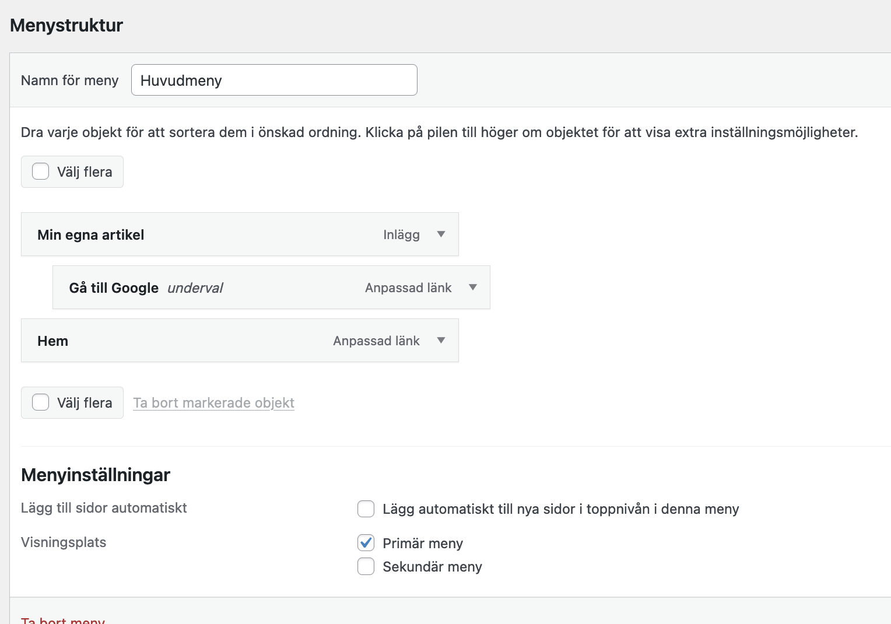Click the red Ta bort meny link
891x624 pixels.
tap(63, 620)
